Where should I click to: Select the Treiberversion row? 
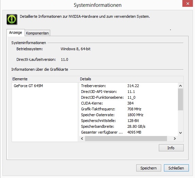point(128,86)
